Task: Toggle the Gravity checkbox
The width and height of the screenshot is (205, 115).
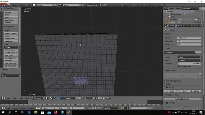Action: (167, 87)
